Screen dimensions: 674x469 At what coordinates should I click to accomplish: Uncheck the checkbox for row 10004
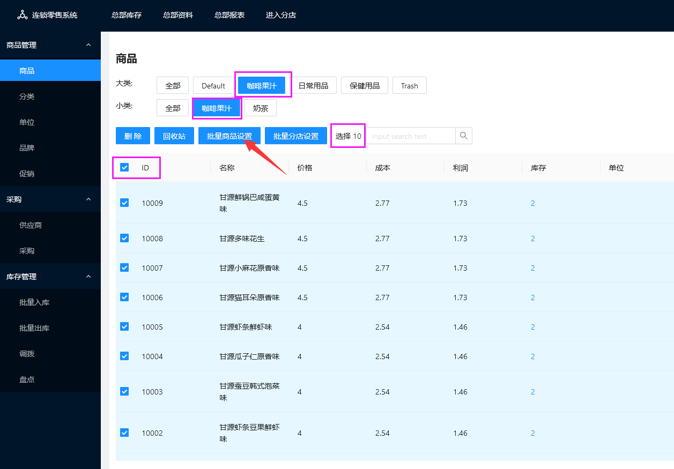[124, 356]
